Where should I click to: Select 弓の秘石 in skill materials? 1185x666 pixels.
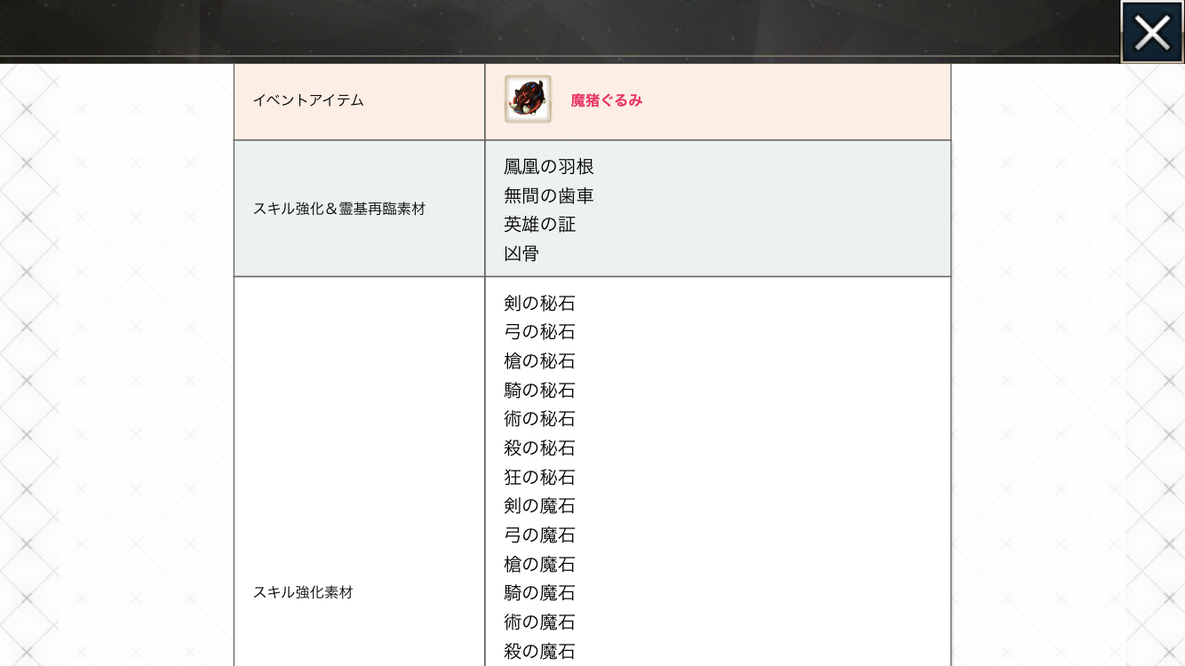pyautogui.click(x=539, y=332)
